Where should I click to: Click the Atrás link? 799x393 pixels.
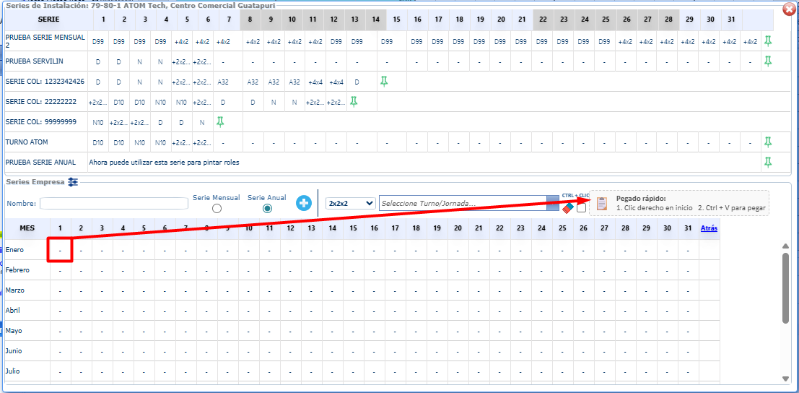tap(709, 228)
